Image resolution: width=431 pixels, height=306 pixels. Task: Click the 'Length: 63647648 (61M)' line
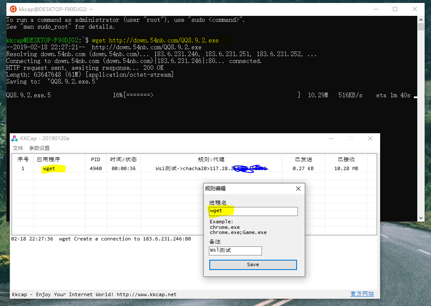click(90, 75)
